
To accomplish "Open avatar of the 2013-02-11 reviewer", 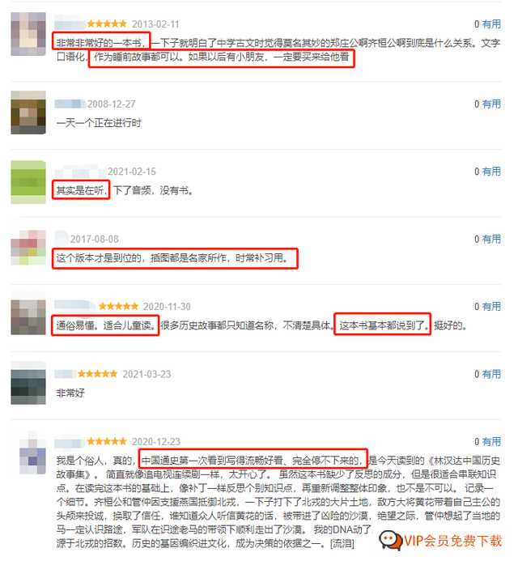I will [x=28, y=34].
